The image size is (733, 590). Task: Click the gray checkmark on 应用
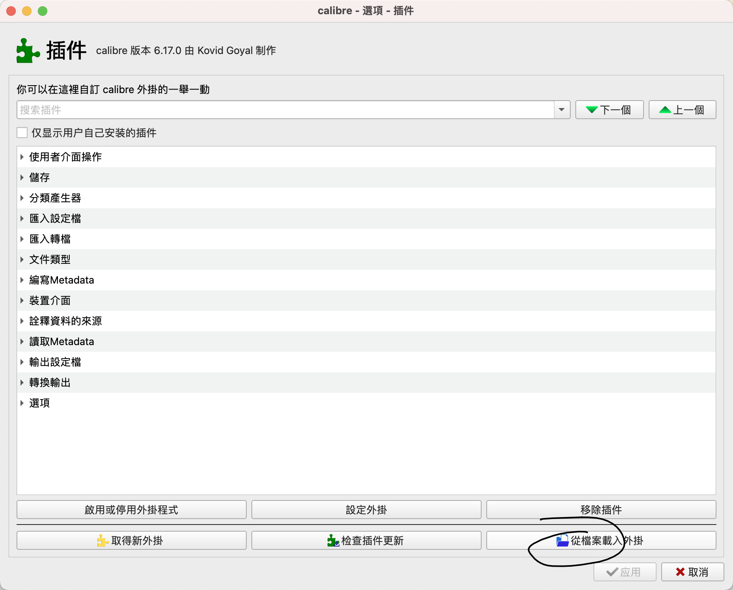[612, 572]
